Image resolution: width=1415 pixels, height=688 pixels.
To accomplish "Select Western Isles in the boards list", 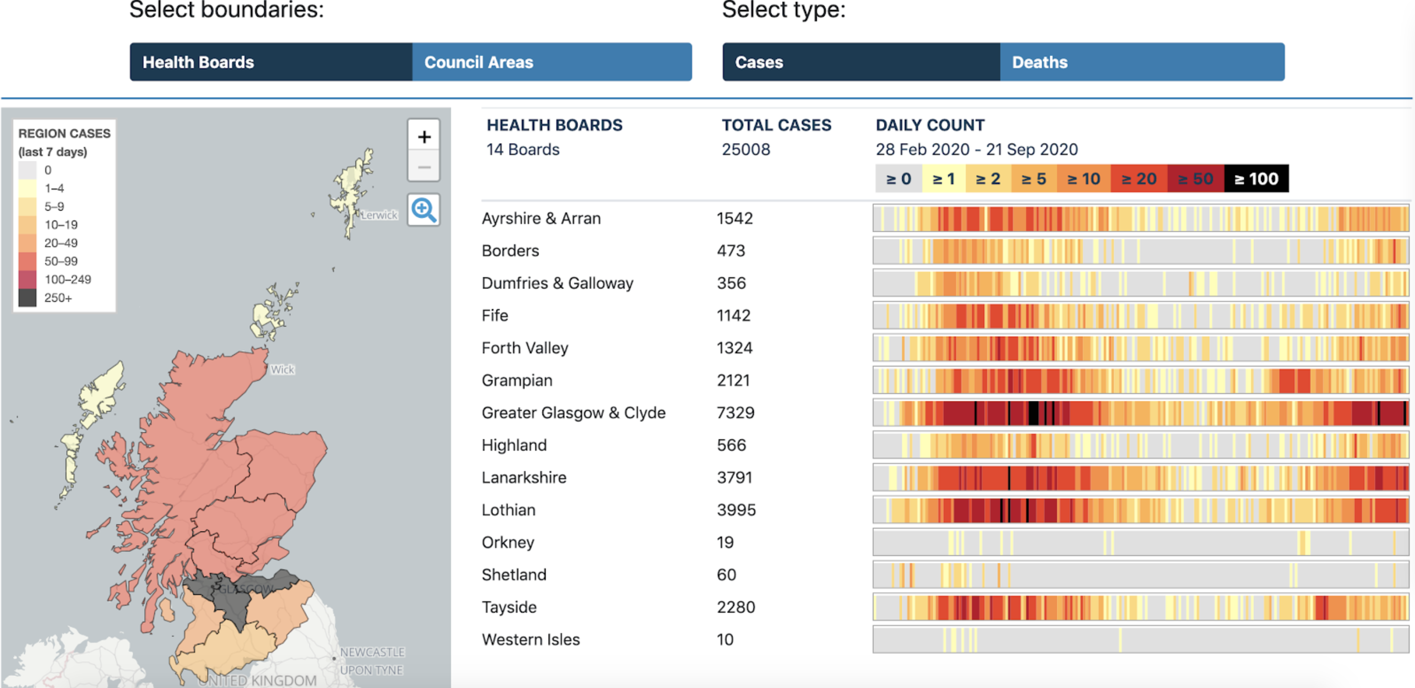I will coord(530,639).
